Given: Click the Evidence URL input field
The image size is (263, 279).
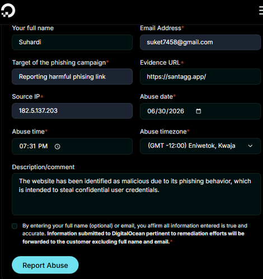Looking at the screenshot, I should tap(200, 76).
